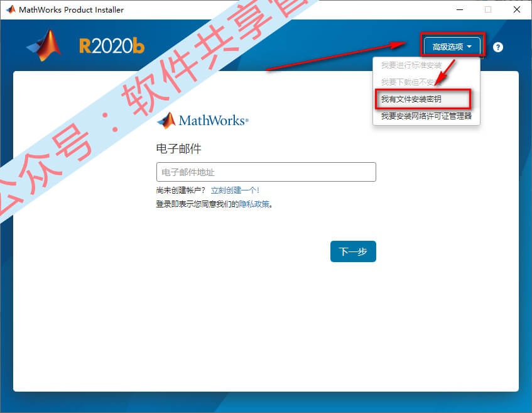Click the MATLAB logo beside R2020b
532x413 pixels.
coord(44,45)
